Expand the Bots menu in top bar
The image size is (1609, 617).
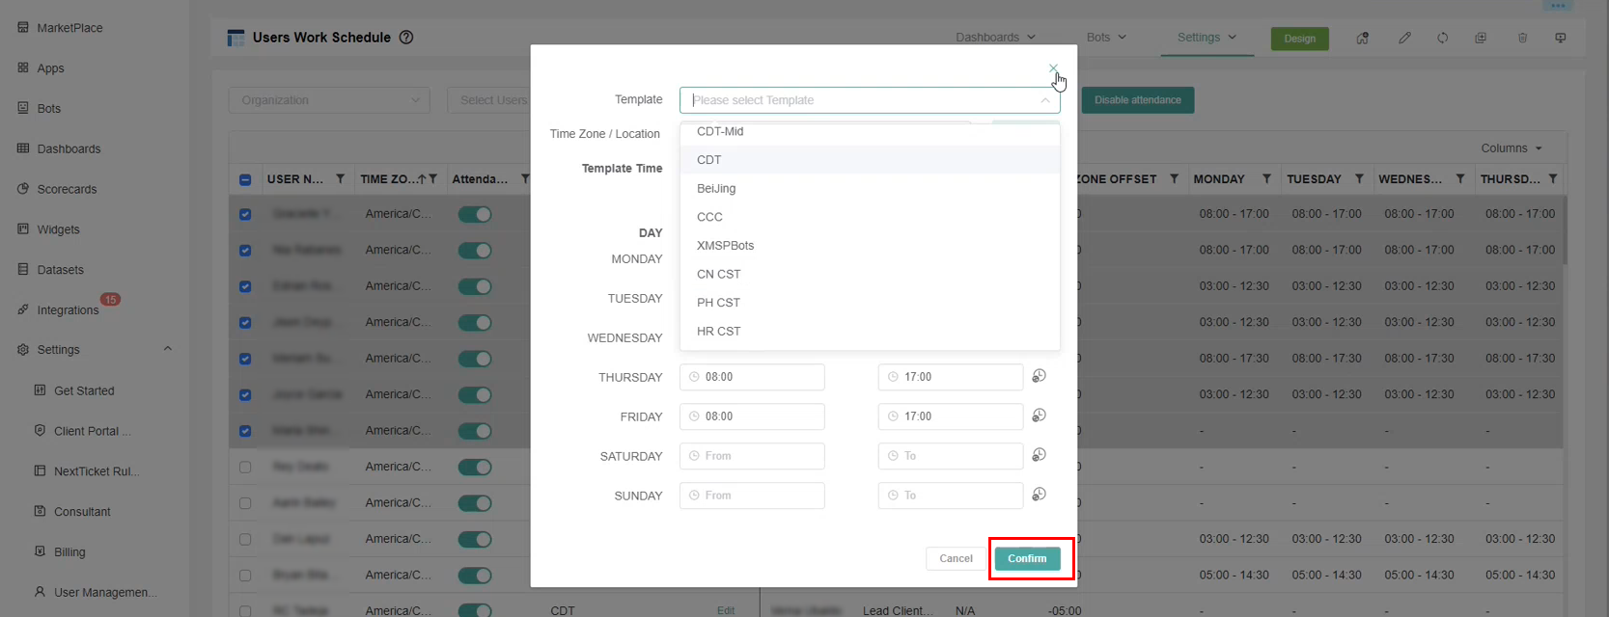tap(1106, 38)
